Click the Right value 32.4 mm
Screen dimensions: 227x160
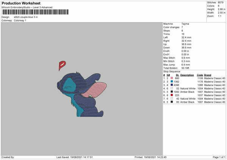186,41
